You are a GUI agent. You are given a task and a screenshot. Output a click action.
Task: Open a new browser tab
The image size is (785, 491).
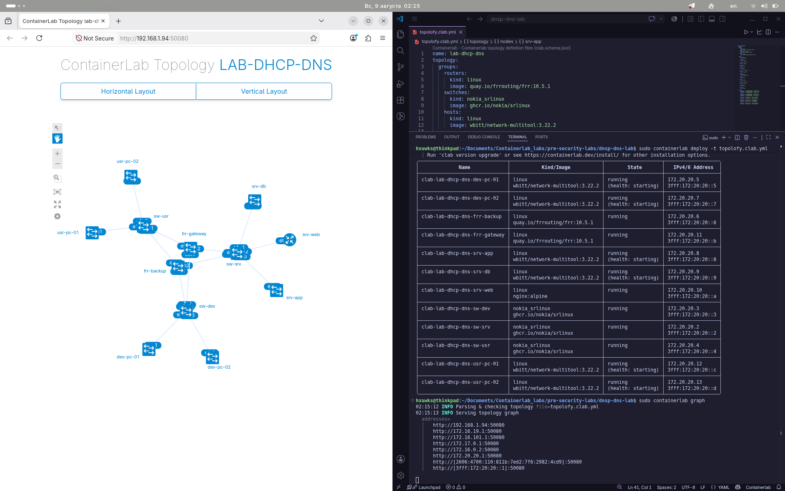click(118, 21)
